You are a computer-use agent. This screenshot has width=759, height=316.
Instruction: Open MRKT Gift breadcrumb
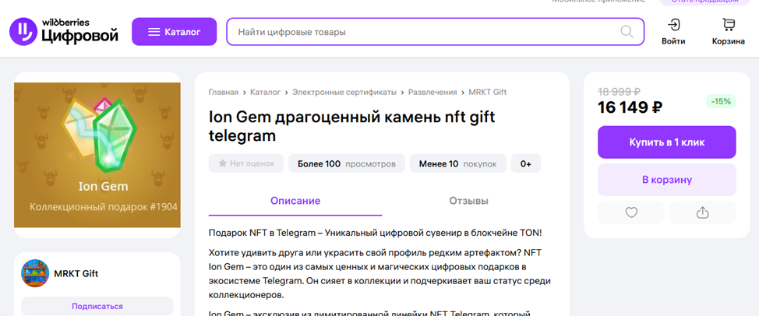pyautogui.click(x=488, y=92)
